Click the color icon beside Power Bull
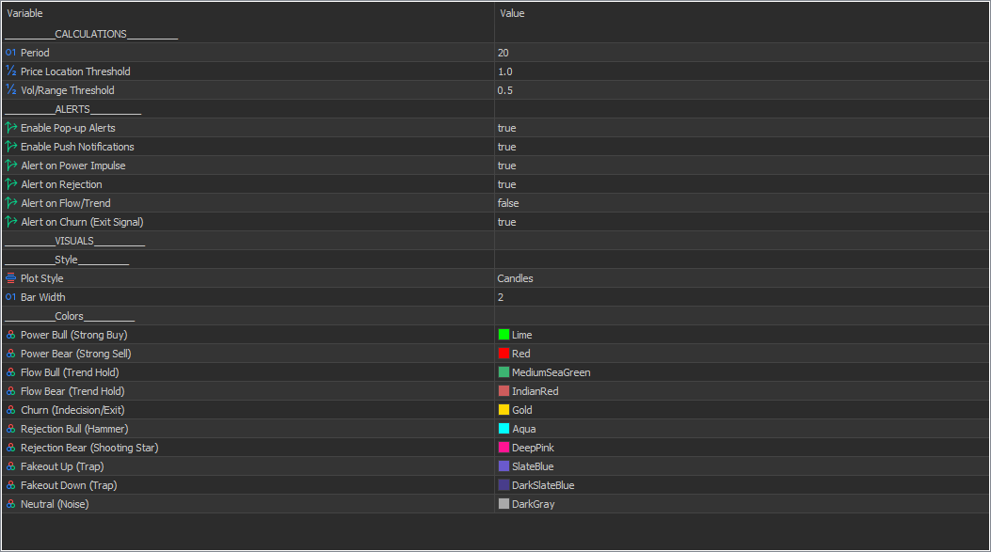The width and height of the screenshot is (991, 552). [x=10, y=335]
